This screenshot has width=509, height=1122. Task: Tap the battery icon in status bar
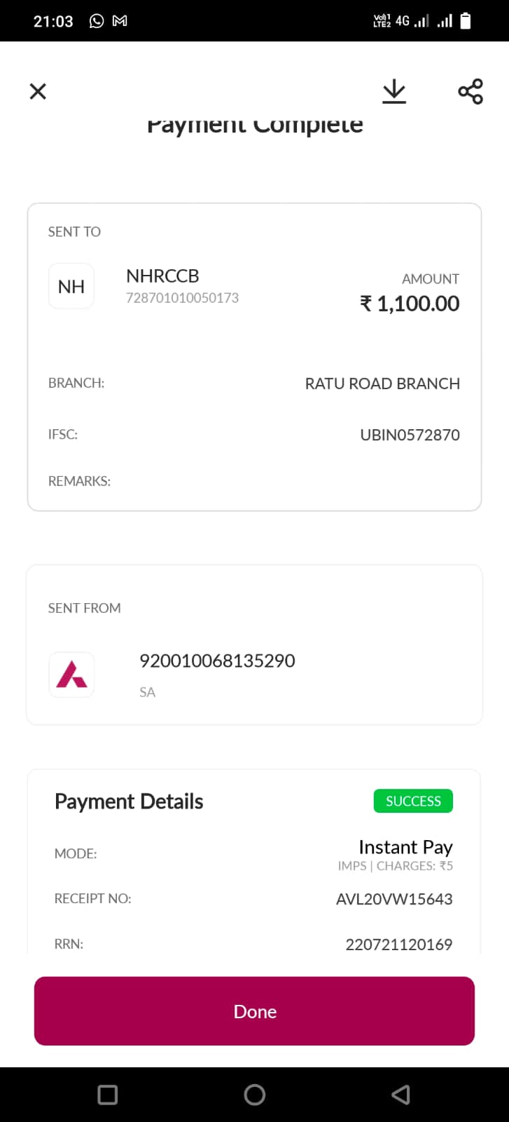(466, 21)
